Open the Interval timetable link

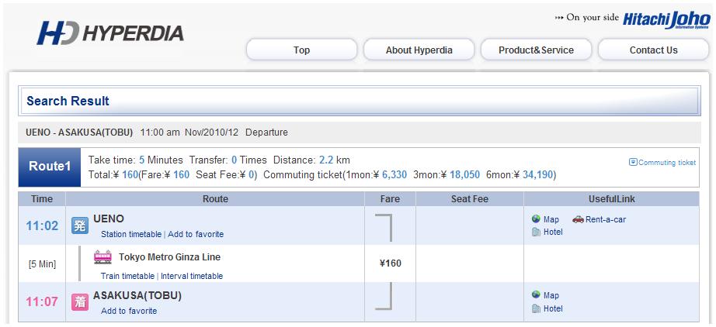(x=192, y=276)
